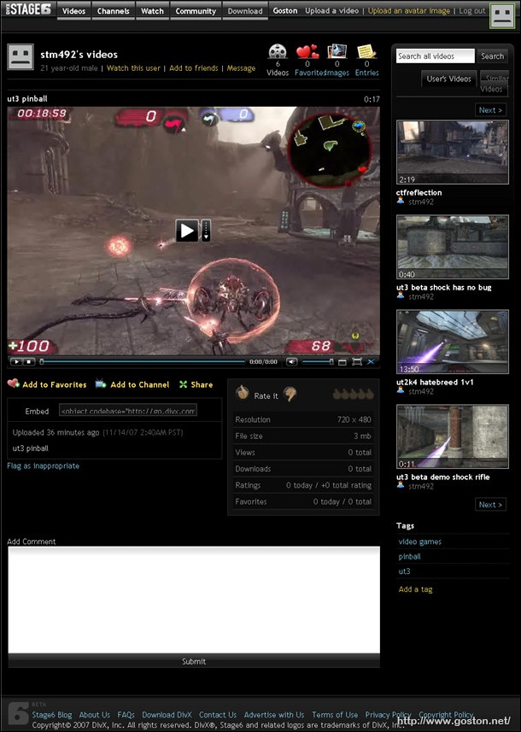521x732 pixels.
Task: Open Terms of Use footer link
Action: [x=335, y=715]
